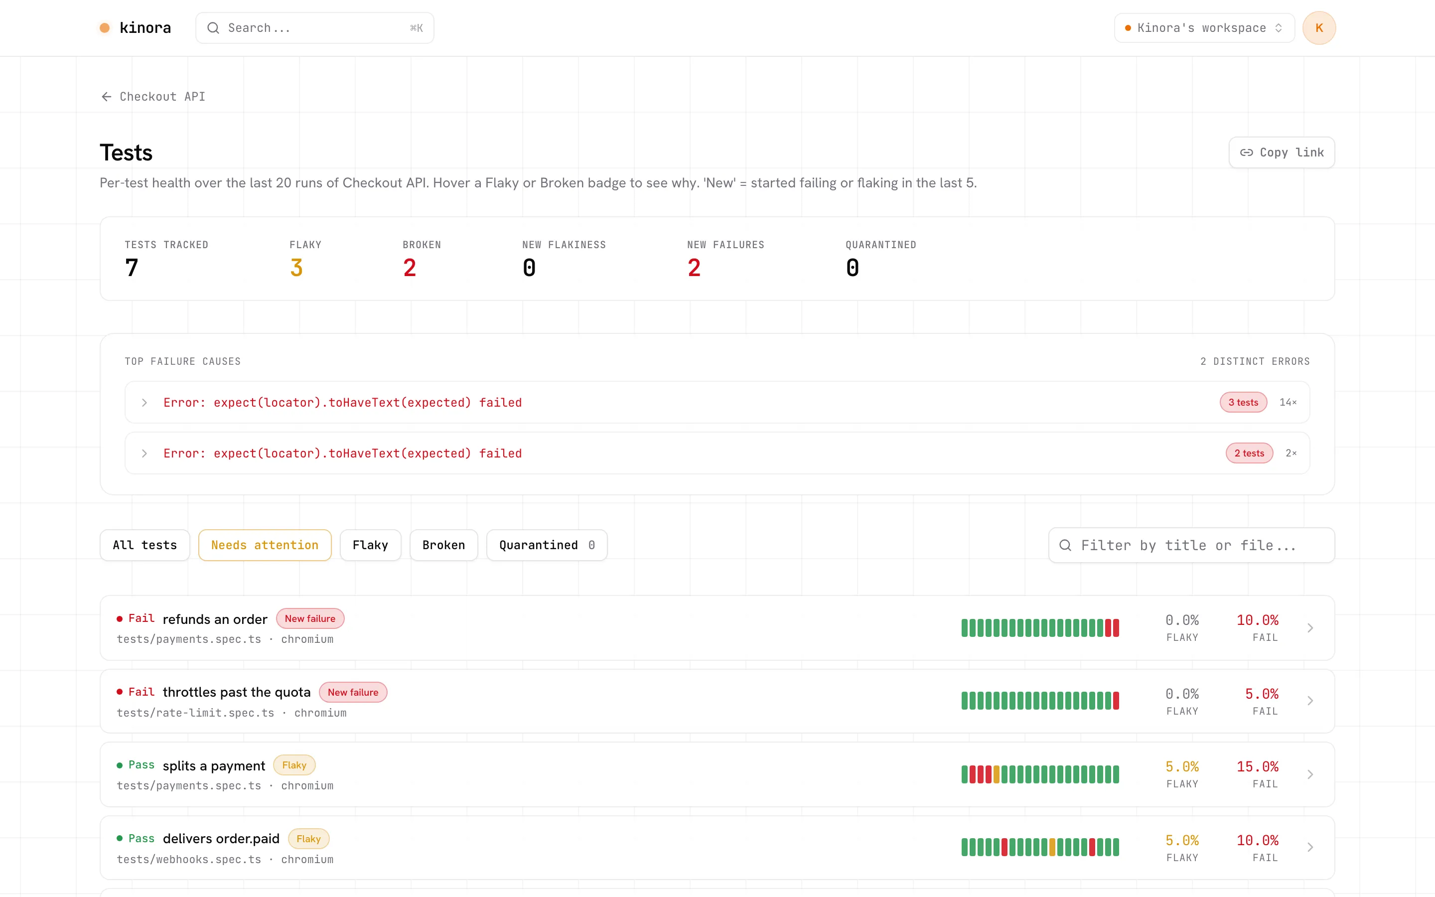Expand the second failure cause with 2 tests
1435x897 pixels.
coord(717,453)
